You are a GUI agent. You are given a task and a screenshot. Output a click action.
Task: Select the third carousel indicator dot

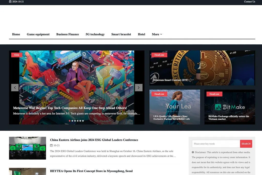(x=75, y=121)
